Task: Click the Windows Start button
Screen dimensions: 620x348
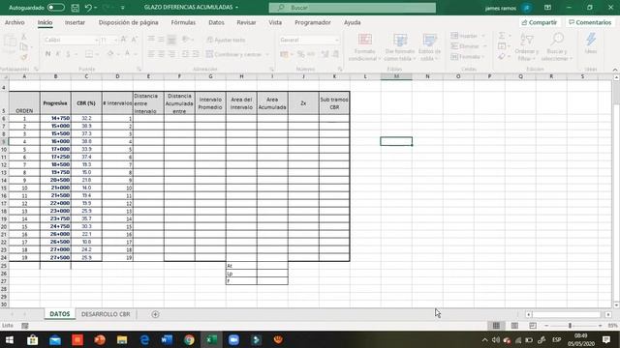Action: coord(10,339)
